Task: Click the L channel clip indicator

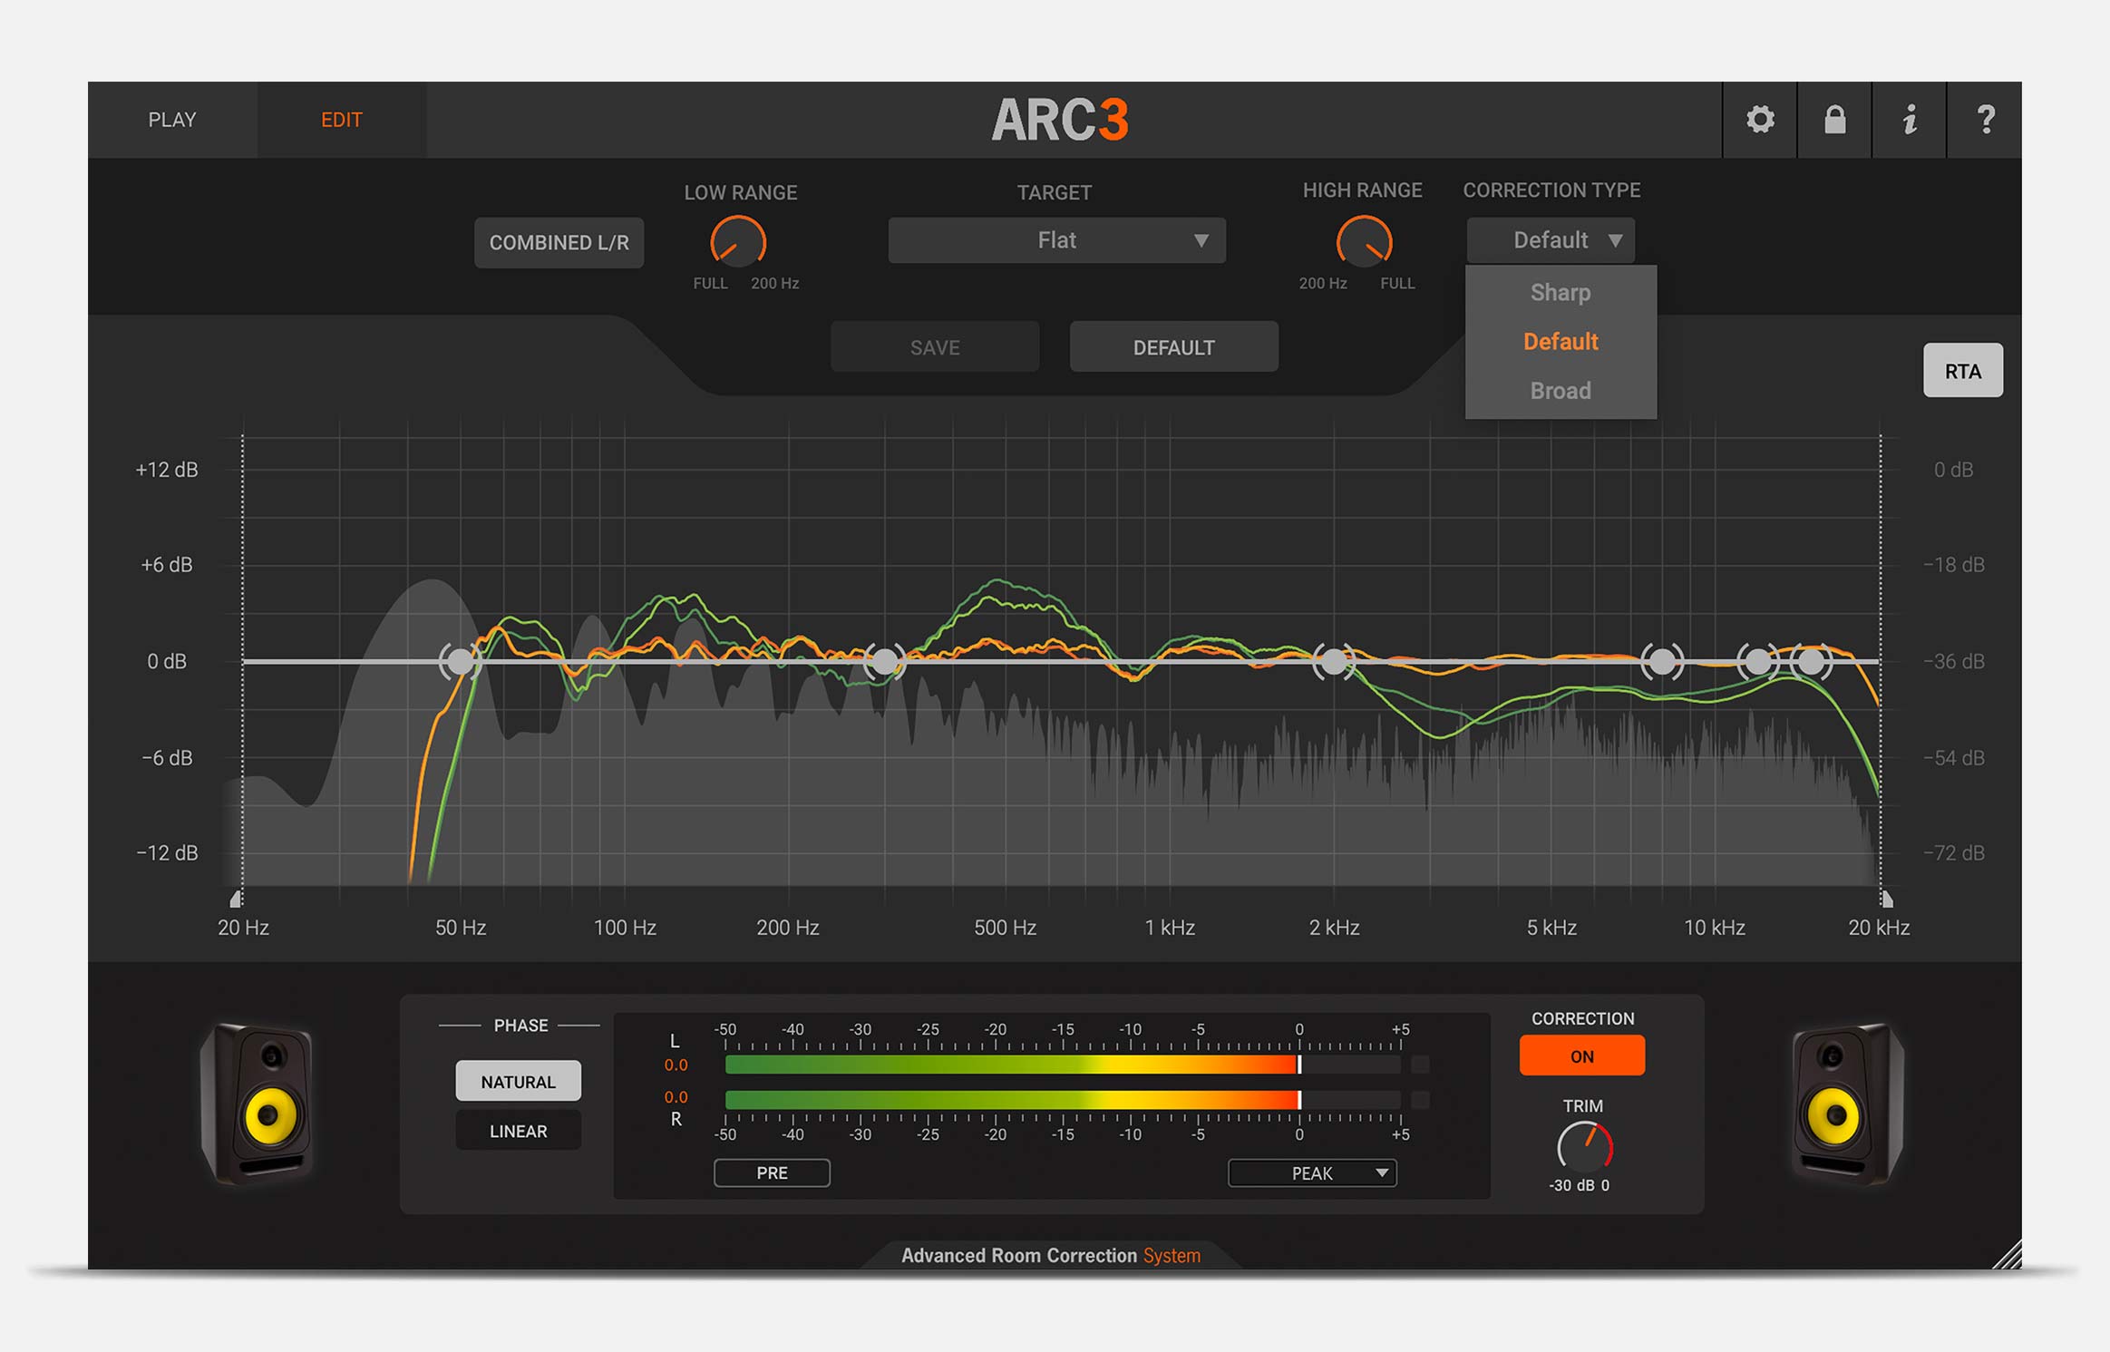Action: (x=1420, y=1065)
